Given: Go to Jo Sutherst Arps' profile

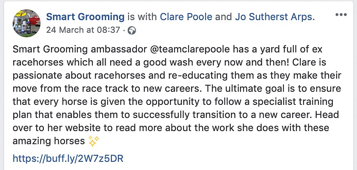Looking at the screenshot, I should 274,17.
